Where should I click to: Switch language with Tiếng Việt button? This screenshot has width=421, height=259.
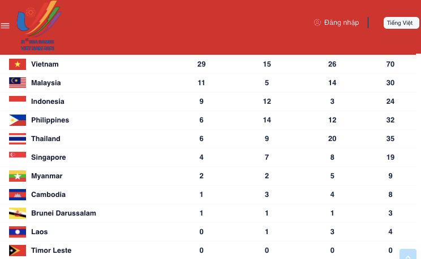(x=399, y=23)
